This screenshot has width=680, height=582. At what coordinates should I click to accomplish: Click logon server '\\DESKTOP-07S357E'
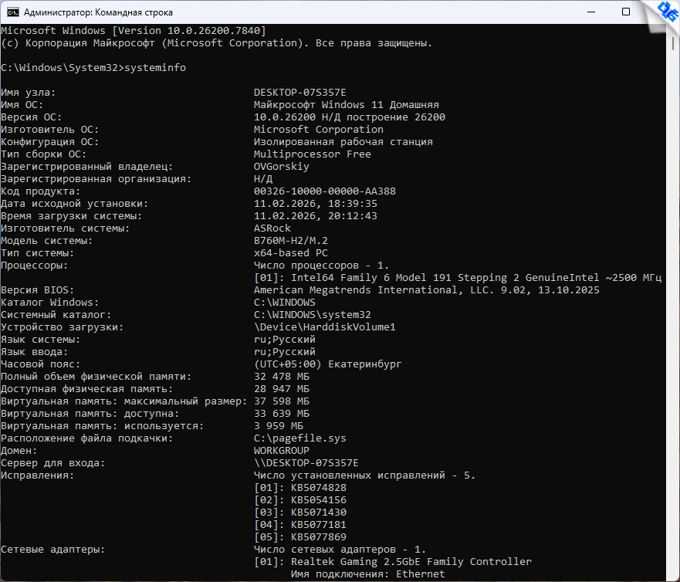click(306, 463)
